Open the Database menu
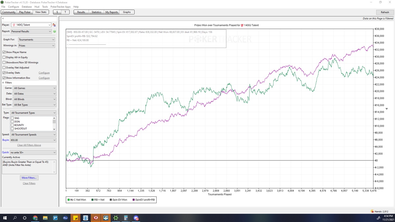The width and height of the screenshot is (395, 222). 27,7
